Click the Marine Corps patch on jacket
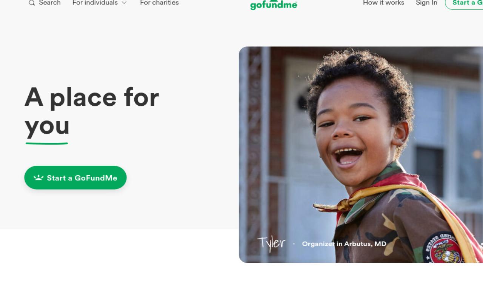 [x=443, y=248]
